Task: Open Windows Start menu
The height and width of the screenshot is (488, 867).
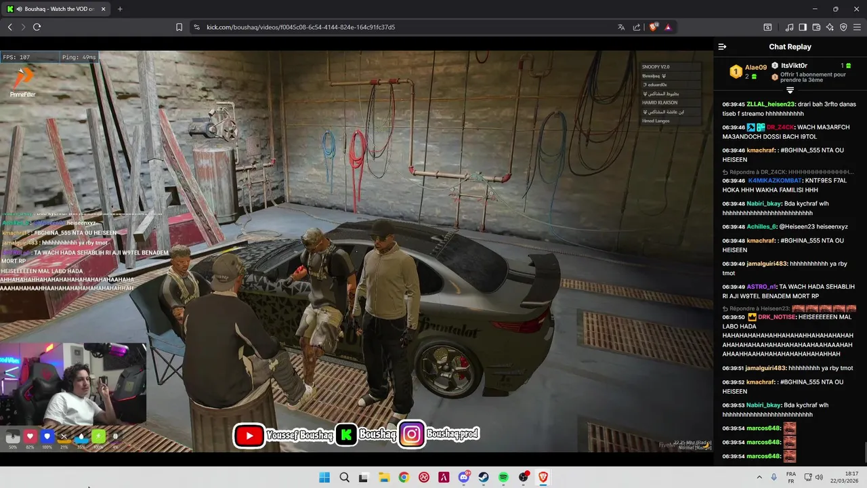Action: point(324,478)
